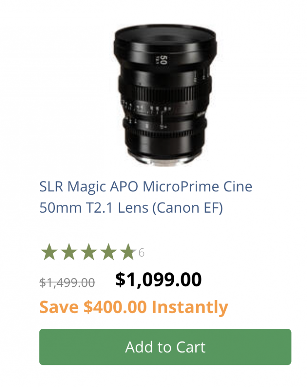Click the first rating star
This screenshot has height=387, width=307.
click(49, 252)
